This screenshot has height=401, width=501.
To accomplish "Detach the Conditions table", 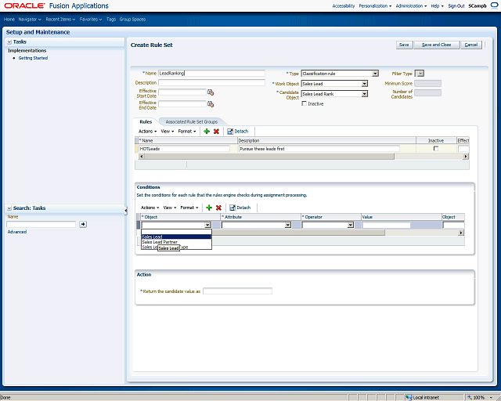I will (x=240, y=208).
